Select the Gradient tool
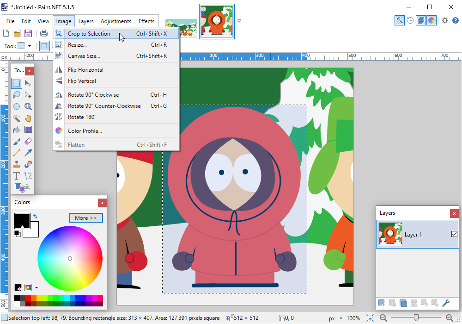 click(x=28, y=130)
